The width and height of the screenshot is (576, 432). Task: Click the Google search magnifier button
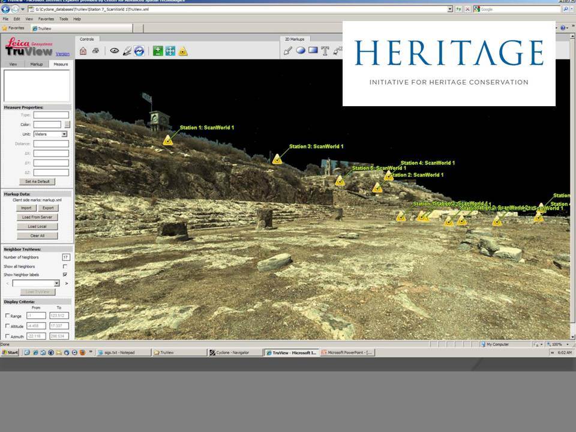(x=566, y=9)
